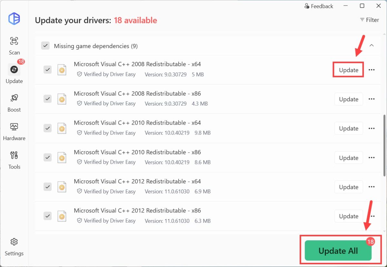Image resolution: width=387 pixels, height=267 pixels.
Task: Uncheck Visual C++ 2010 Redistributable x64
Action: pos(47,128)
